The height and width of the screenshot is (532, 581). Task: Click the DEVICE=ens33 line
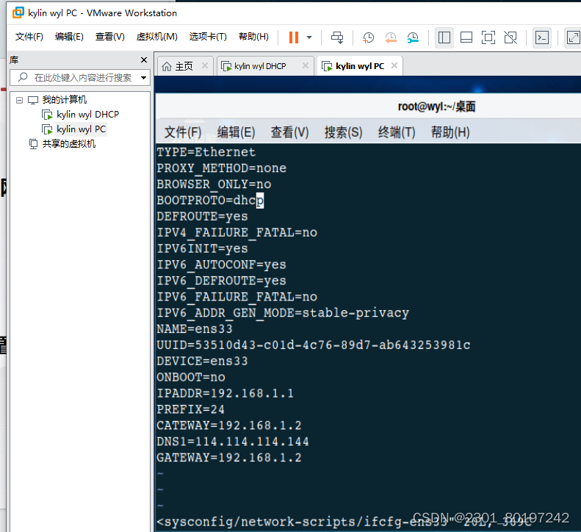[x=202, y=361]
